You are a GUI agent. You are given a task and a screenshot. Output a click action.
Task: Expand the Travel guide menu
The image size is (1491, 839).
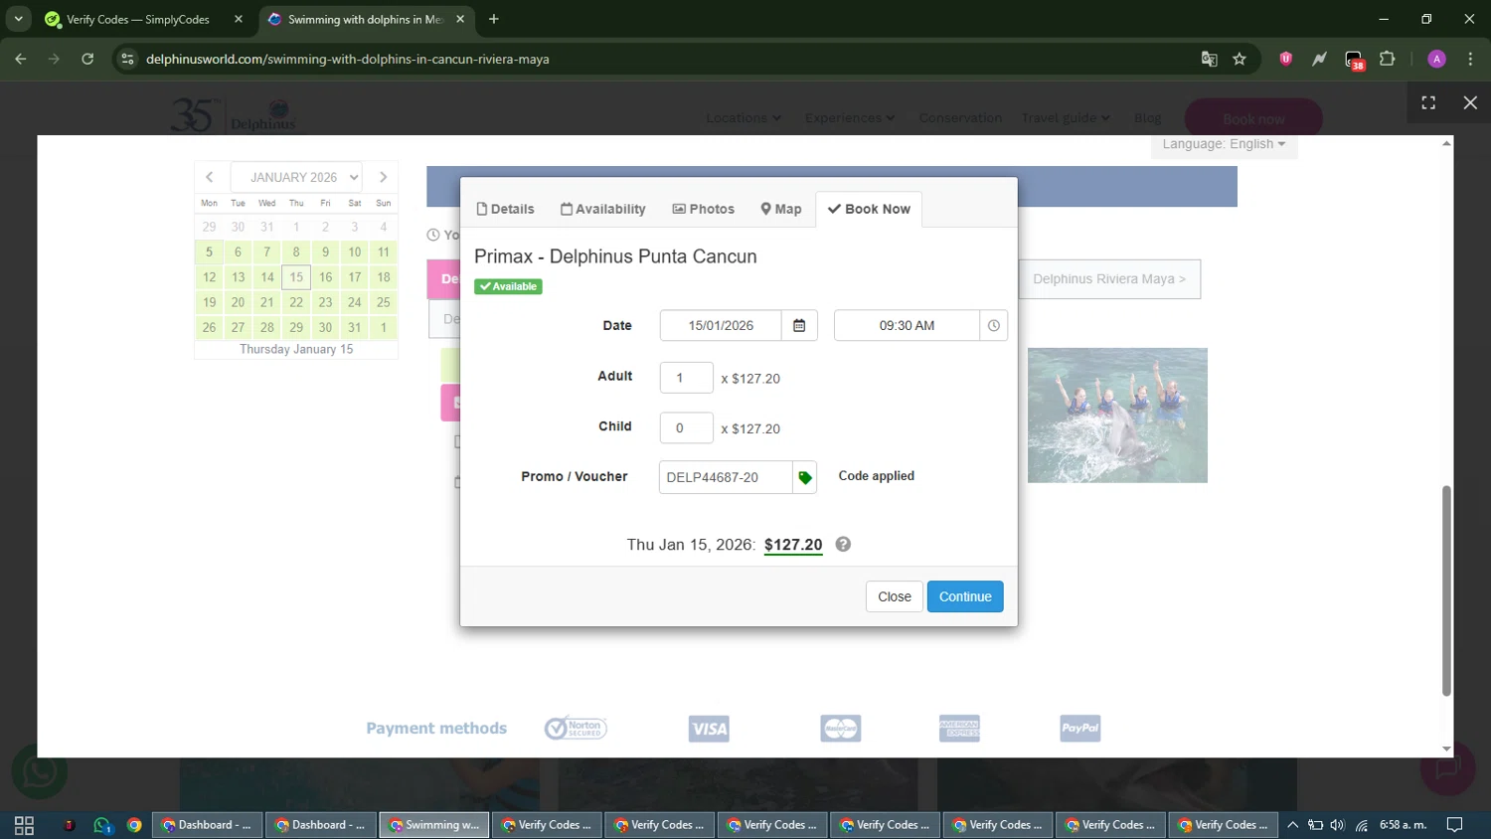pyautogui.click(x=1066, y=117)
